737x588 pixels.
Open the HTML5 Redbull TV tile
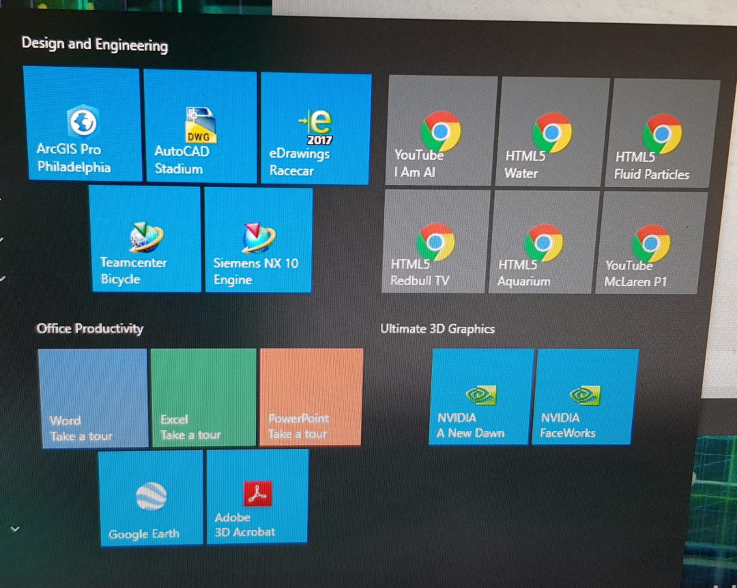pyautogui.click(x=435, y=242)
